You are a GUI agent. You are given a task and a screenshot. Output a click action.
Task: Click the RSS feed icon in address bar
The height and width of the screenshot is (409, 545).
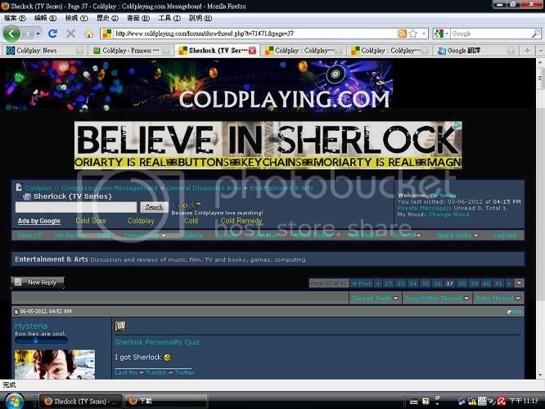coord(402,34)
